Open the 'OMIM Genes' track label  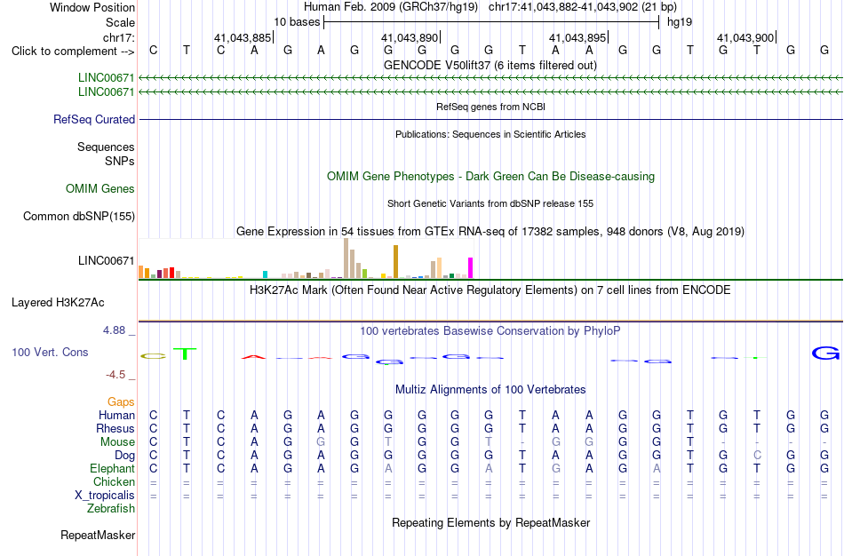pyautogui.click(x=100, y=188)
